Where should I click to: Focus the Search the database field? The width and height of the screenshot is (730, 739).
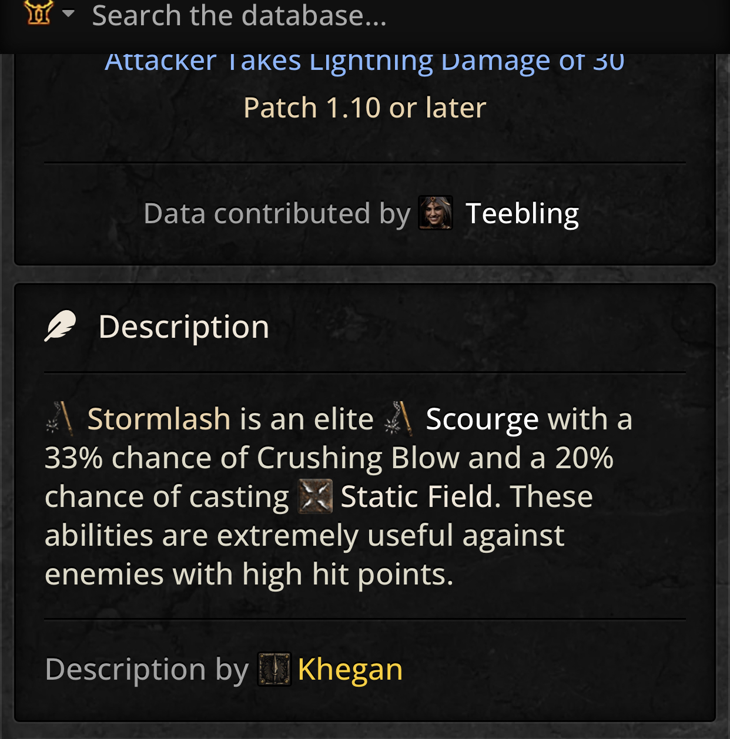pyautogui.click(x=294, y=16)
